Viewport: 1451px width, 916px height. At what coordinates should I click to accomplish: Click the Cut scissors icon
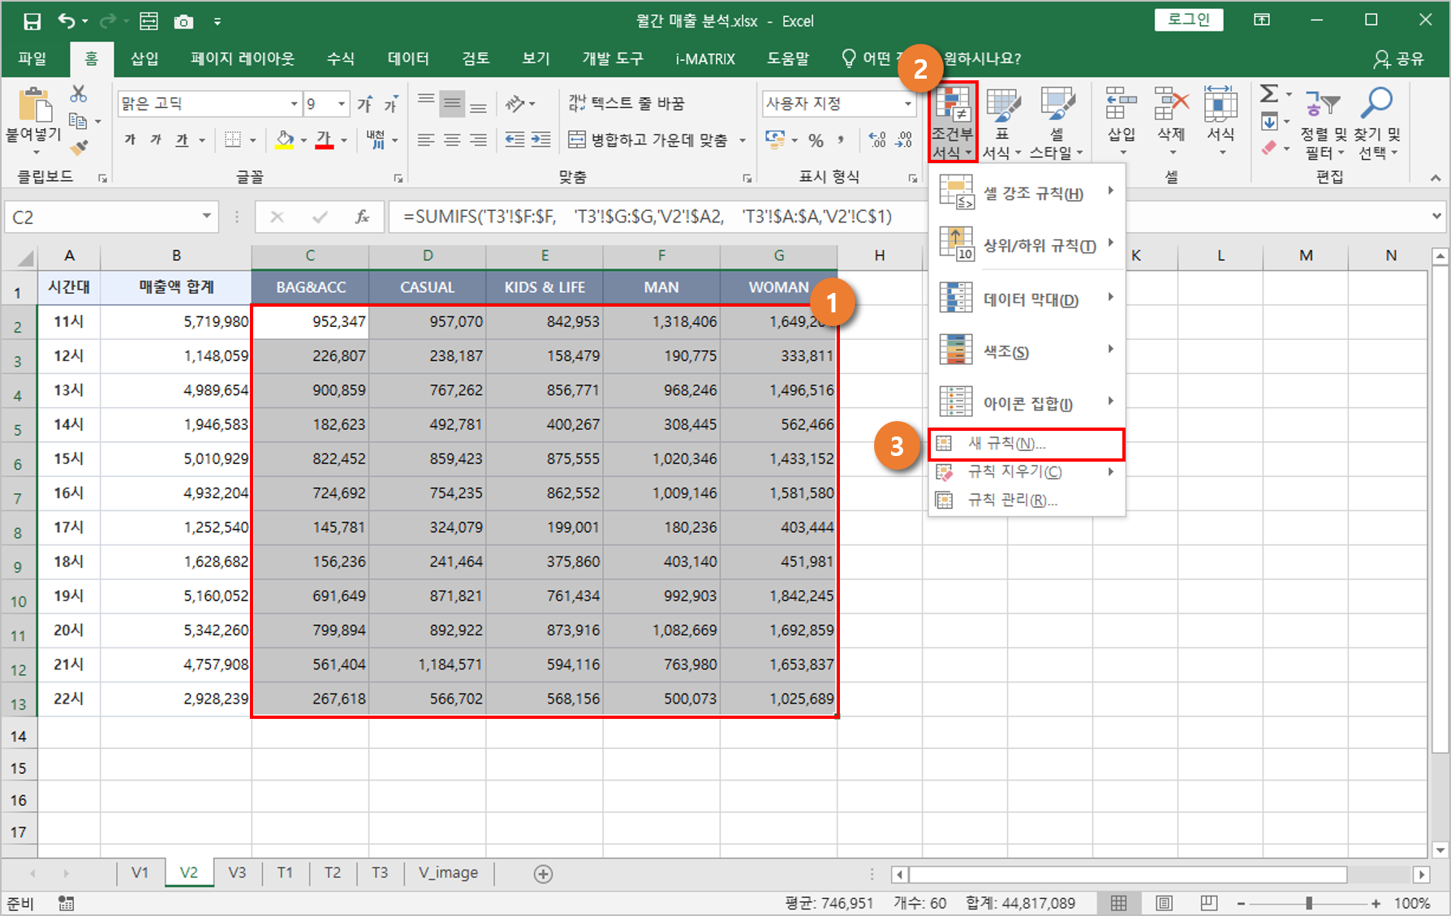click(79, 94)
